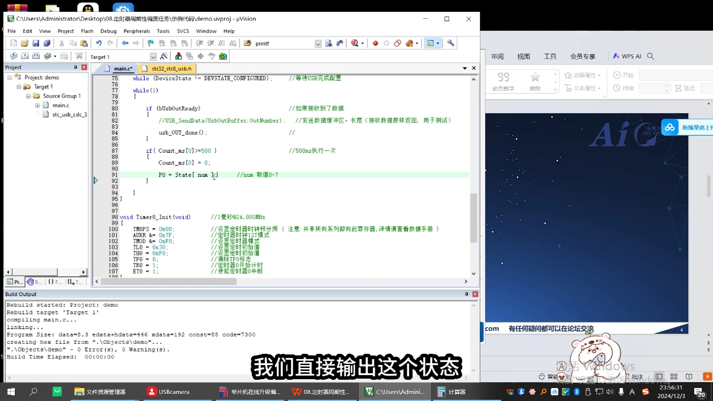Switch to the Books tab in project pane
The image size is (713, 401).
[x=35, y=282]
